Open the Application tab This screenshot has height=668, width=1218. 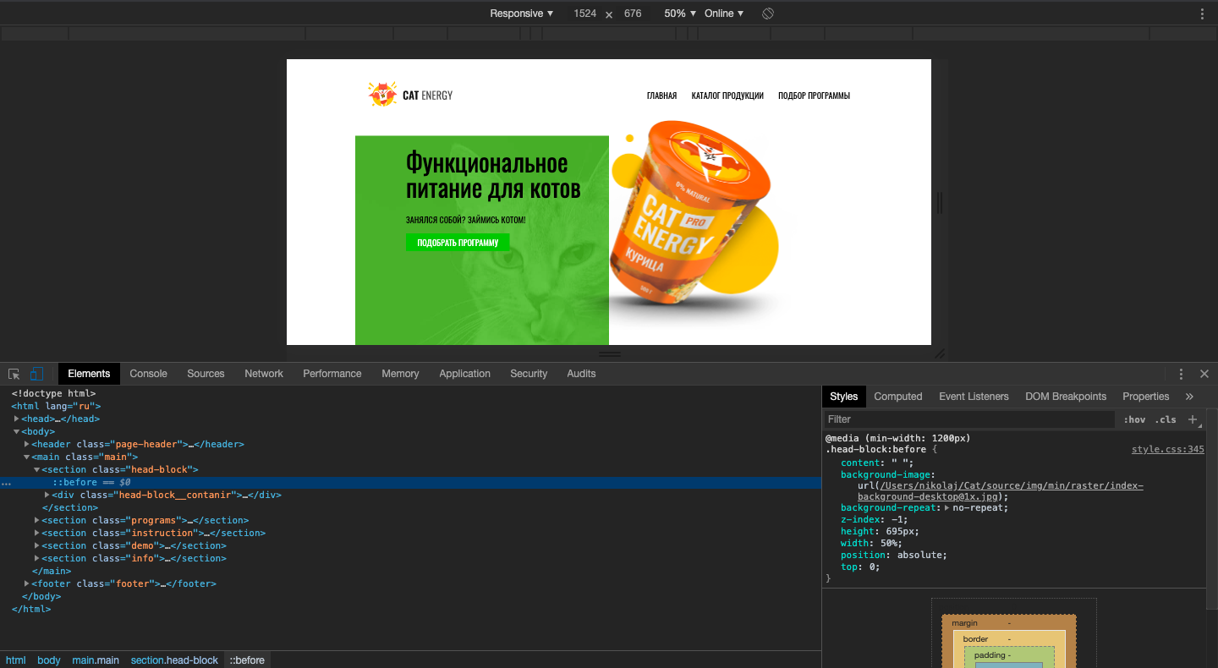[x=464, y=374]
